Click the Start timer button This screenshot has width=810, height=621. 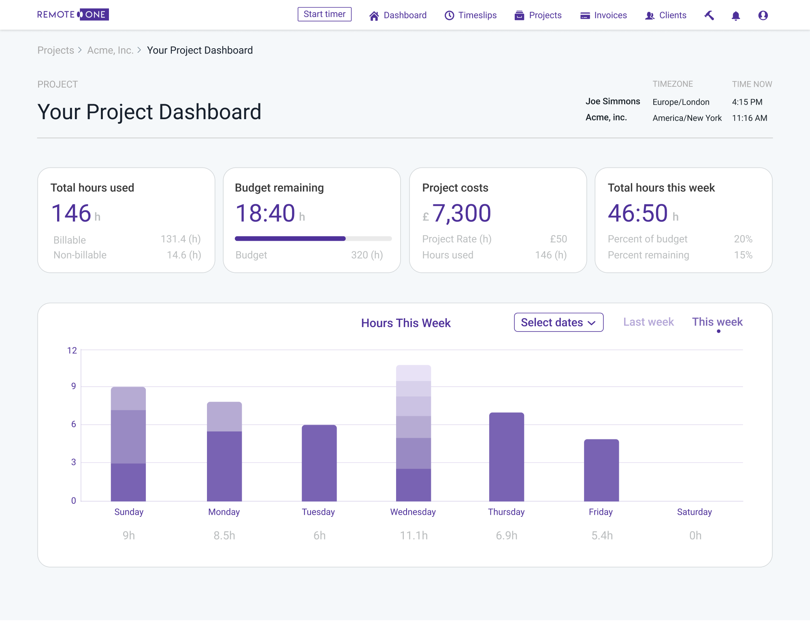tap(324, 14)
